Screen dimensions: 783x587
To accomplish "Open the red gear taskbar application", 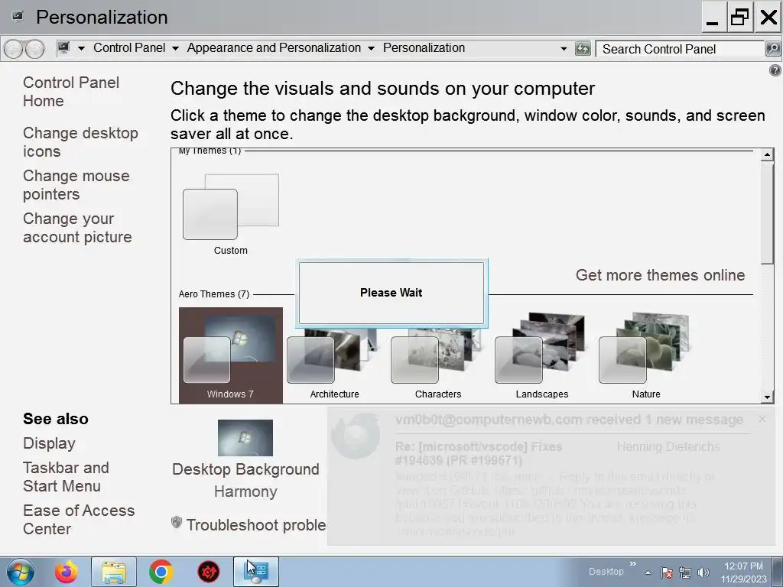I will [208, 572].
